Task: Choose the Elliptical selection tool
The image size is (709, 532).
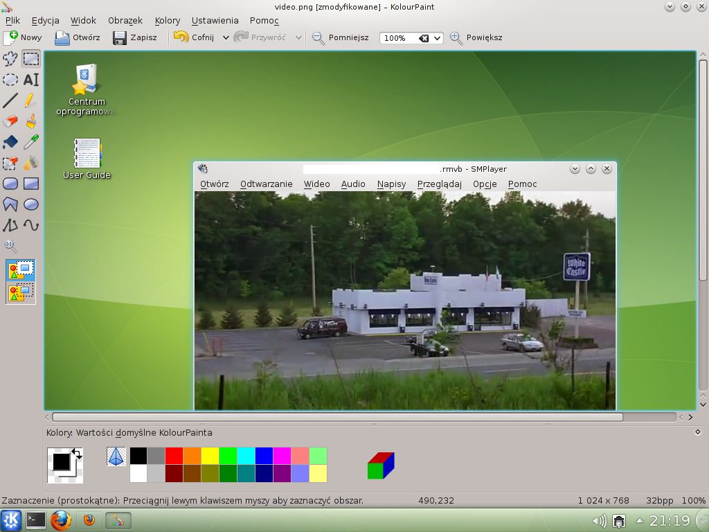Action: tap(10, 80)
